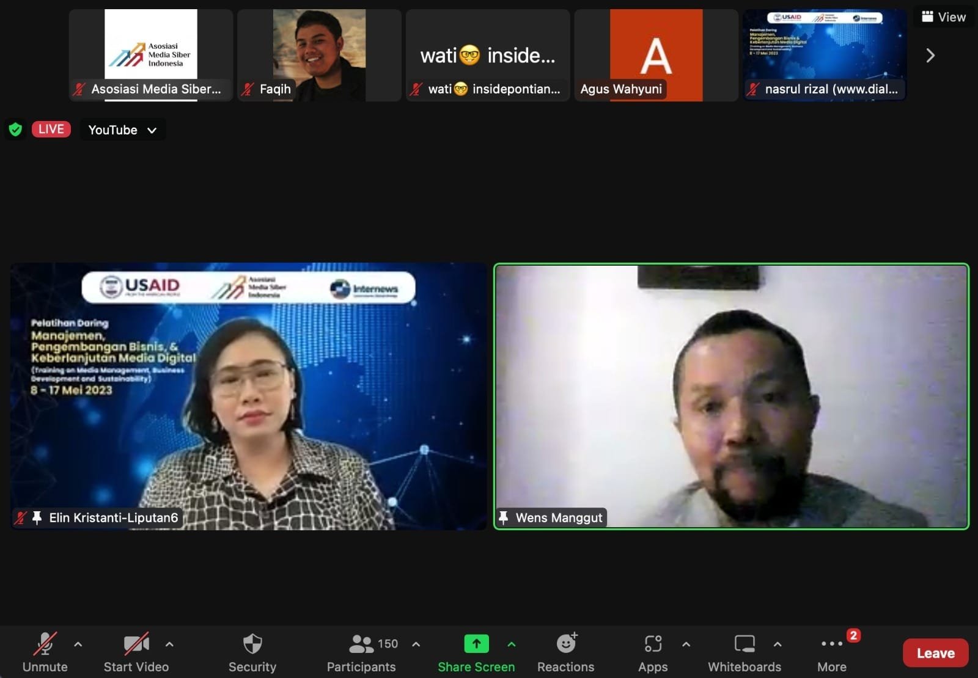Open the YouTube live stream dropdown
The image size is (978, 678).
123,129
